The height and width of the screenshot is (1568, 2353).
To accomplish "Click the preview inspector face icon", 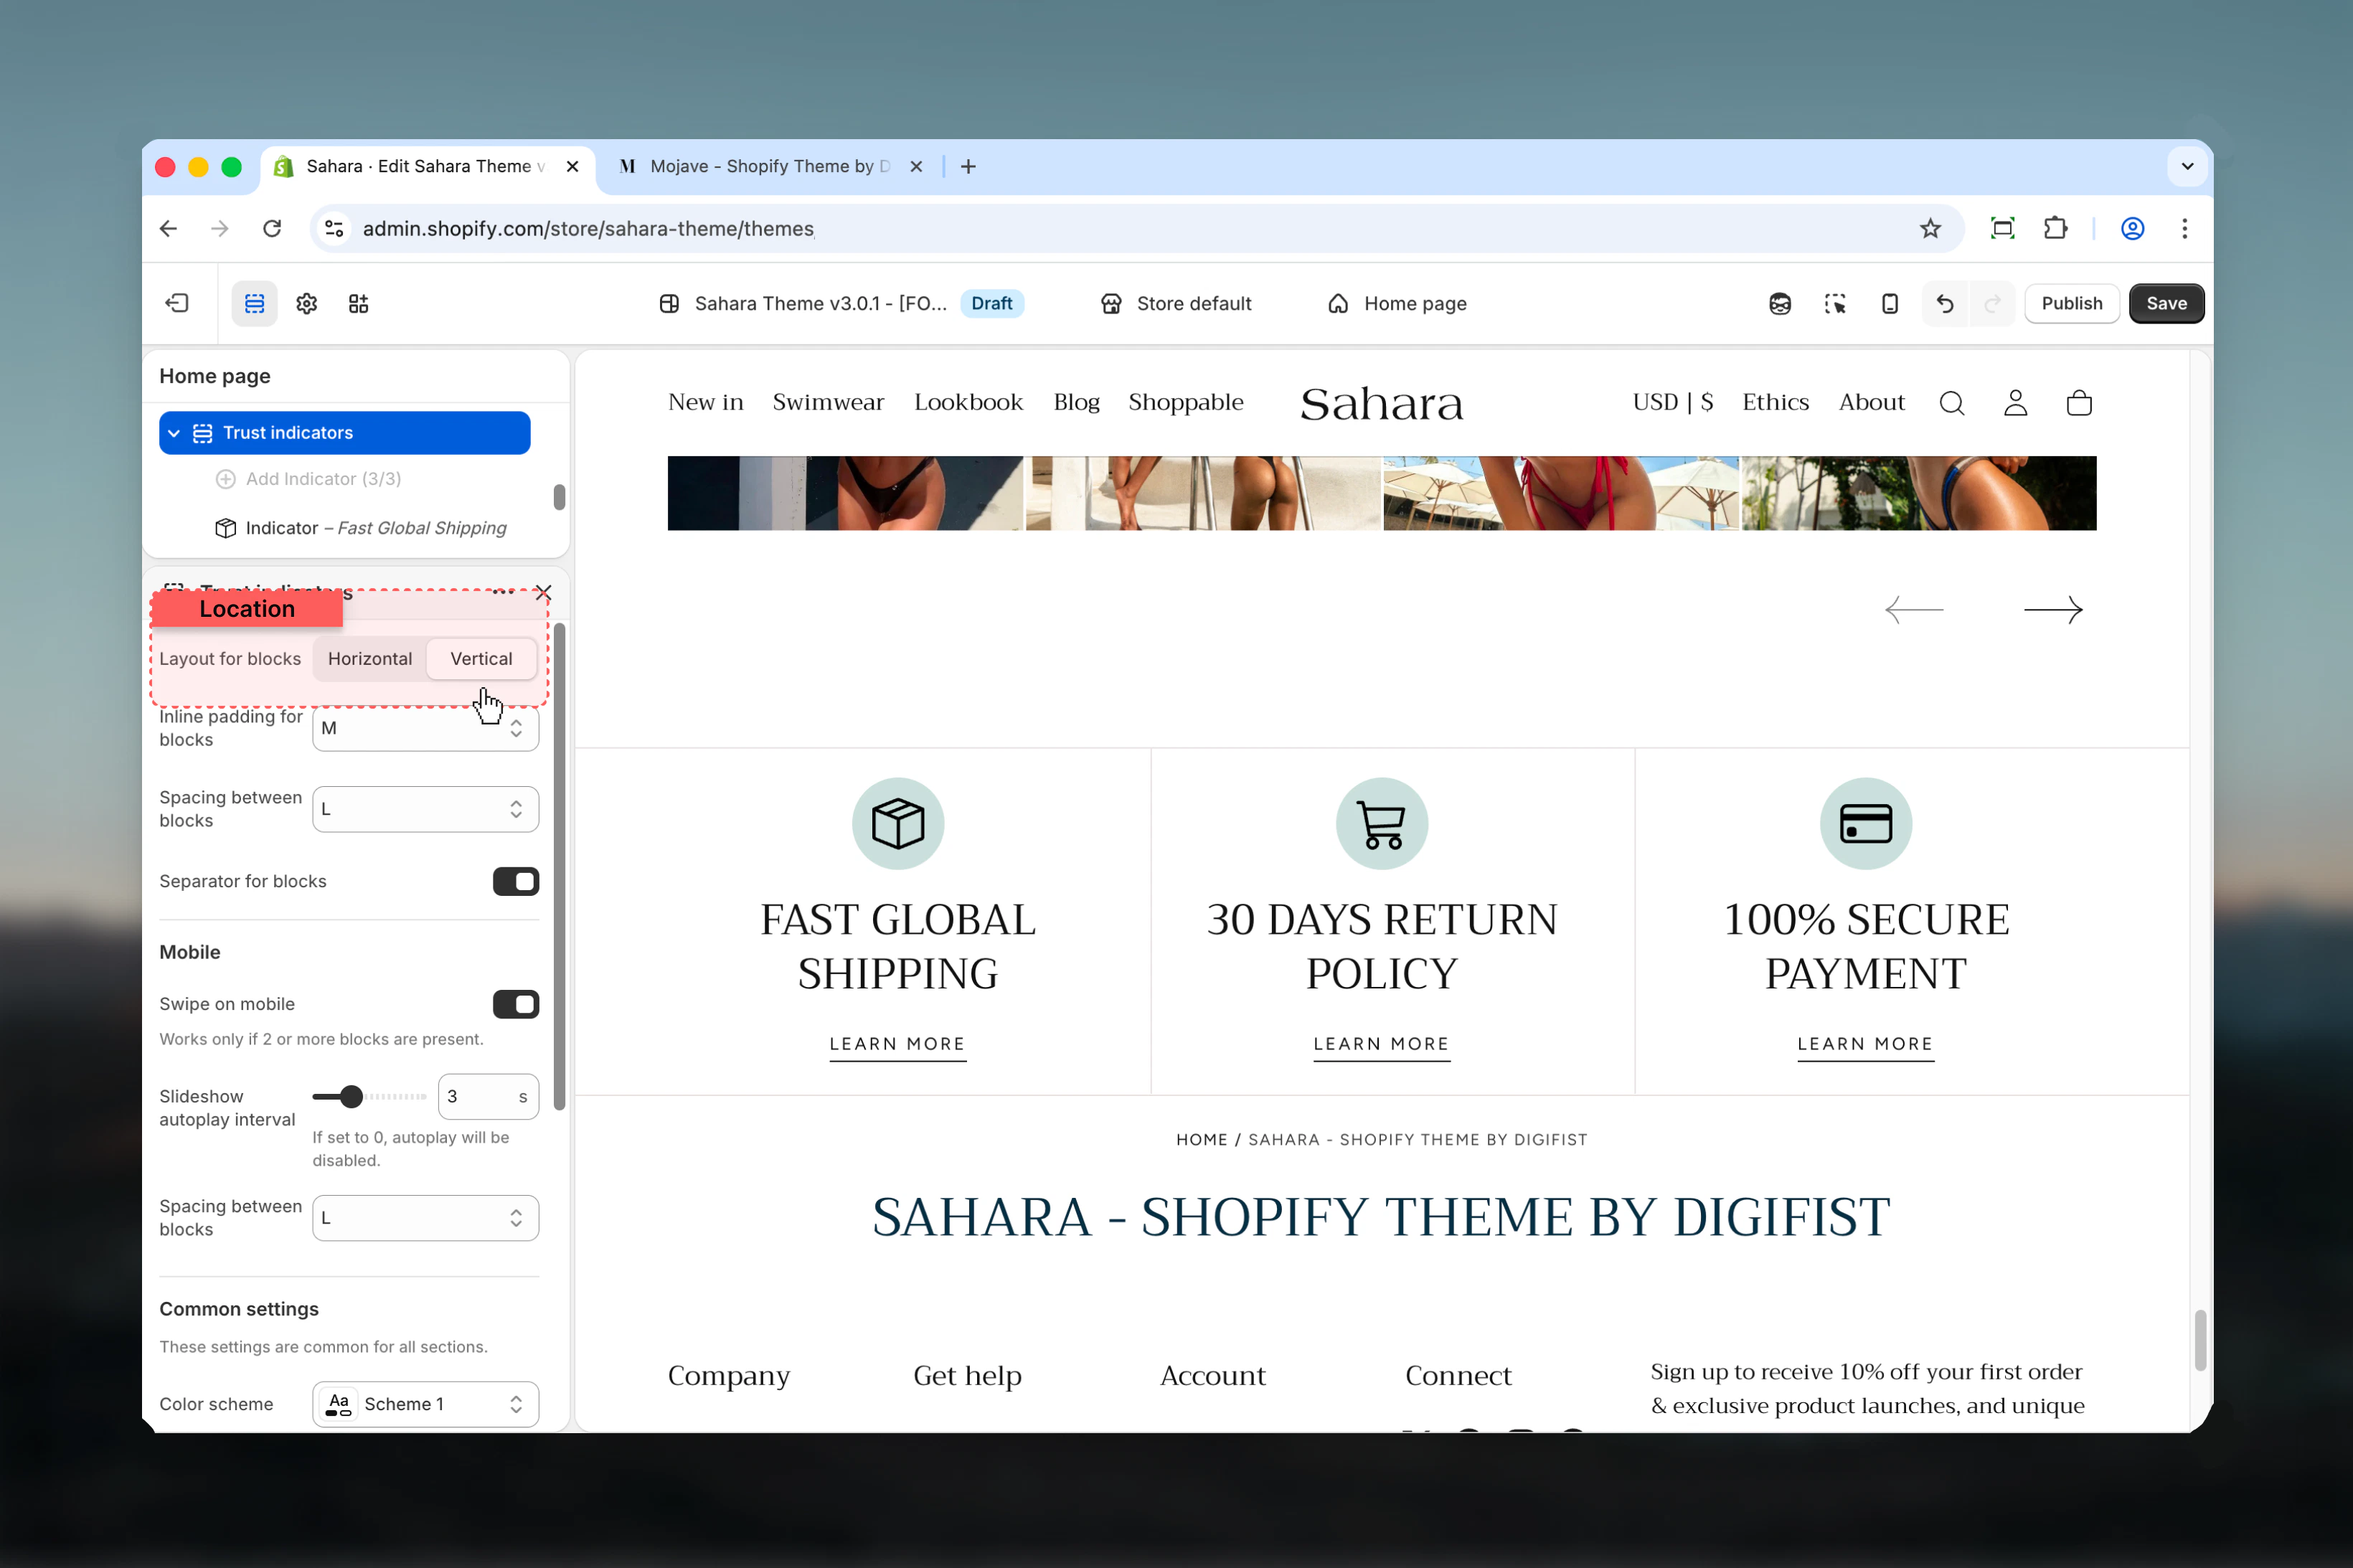I will coord(1780,303).
